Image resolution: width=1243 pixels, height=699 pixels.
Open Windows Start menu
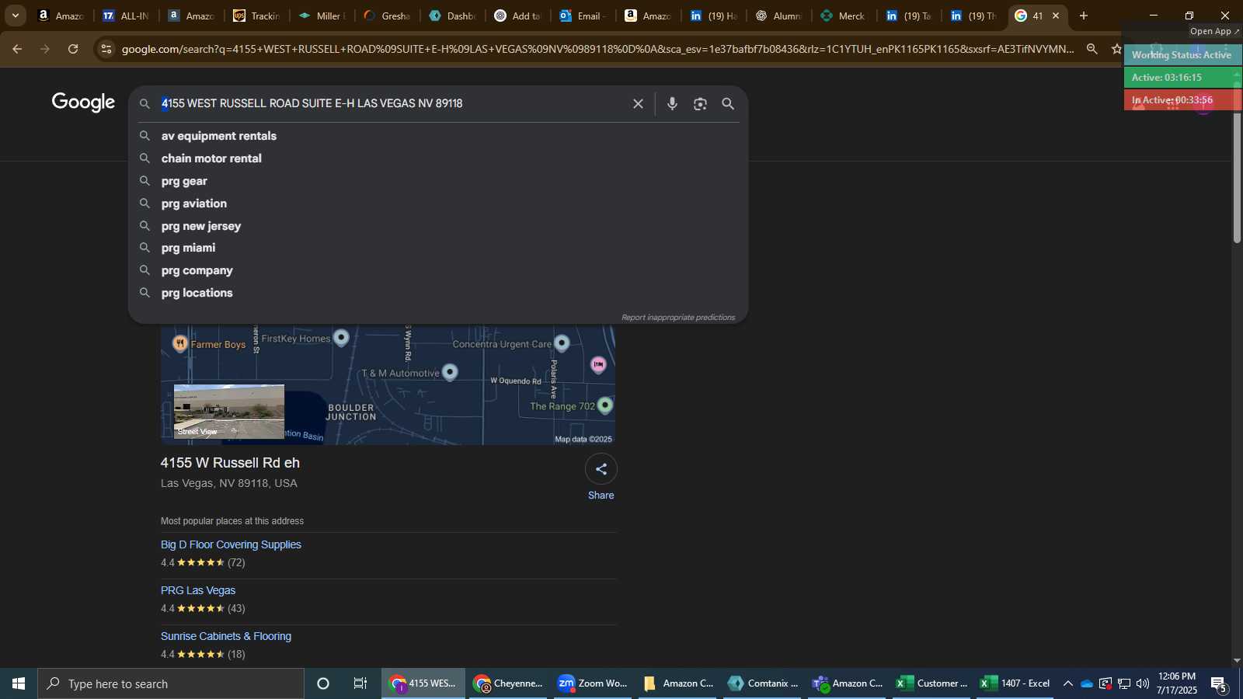(x=19, y=683)
